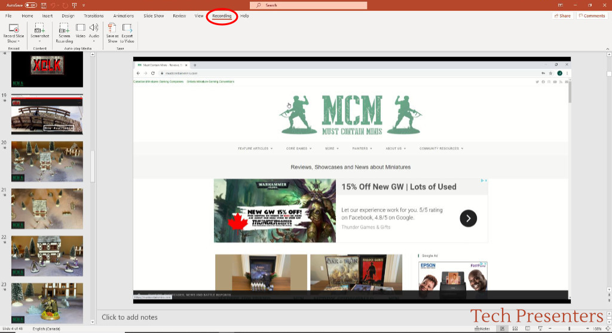The image size is (612, 333).
Task: Switch to the Animations tab
Action: pyautogui.click(x=123, y=16)
